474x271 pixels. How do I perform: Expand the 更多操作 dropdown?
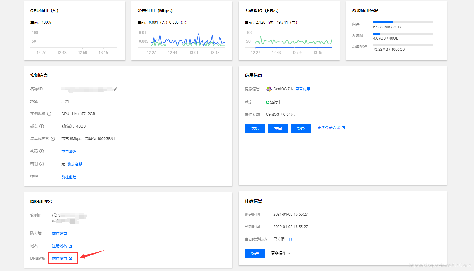(x=281, y=253)
